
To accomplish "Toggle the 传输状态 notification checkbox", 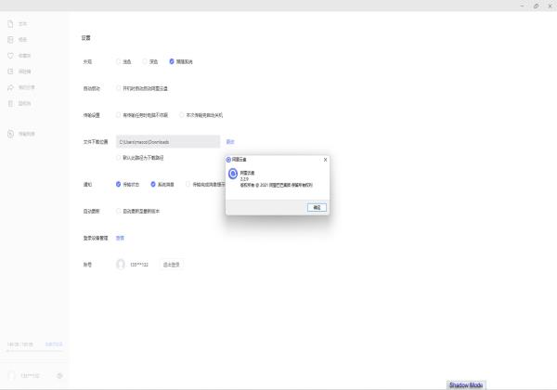I will pos(119,184).
